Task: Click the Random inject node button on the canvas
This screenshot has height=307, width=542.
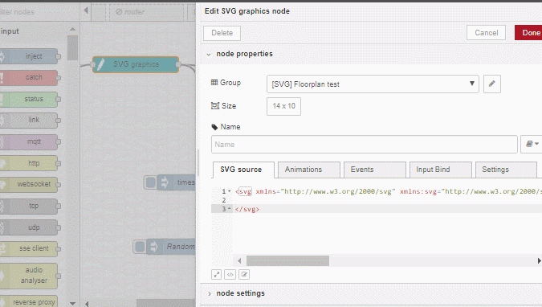Action: 140,247
